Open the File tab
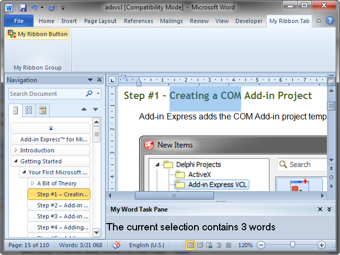340x255 pixels. [19, 21]
